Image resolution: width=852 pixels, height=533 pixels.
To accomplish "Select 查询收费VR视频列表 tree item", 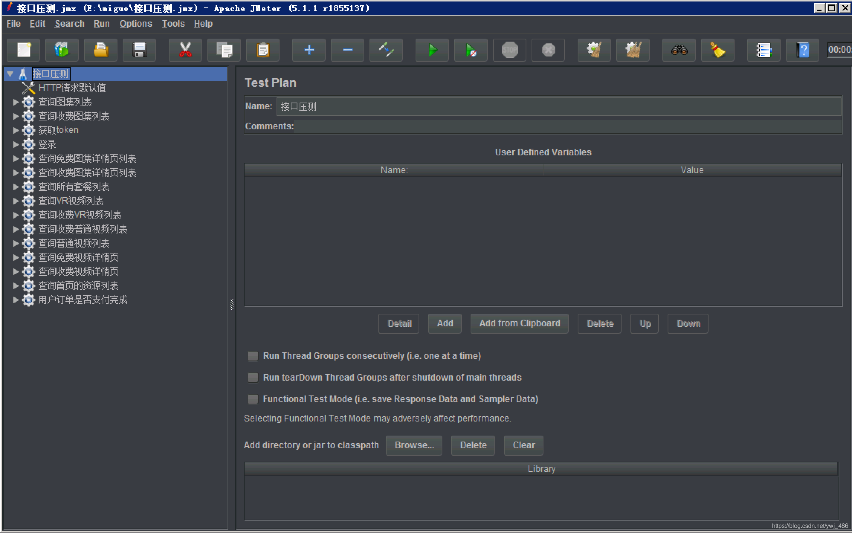I will tap(80, 215).
